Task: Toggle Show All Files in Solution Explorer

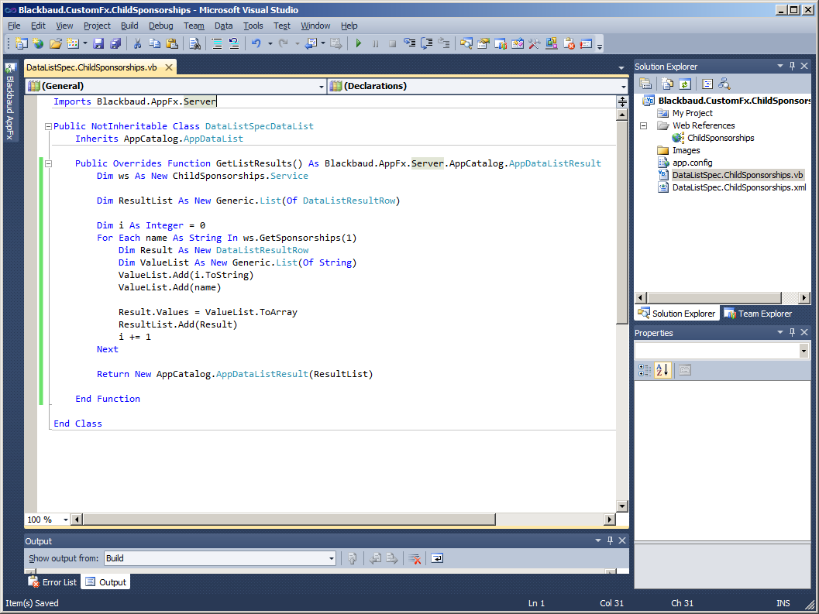Action: click(x=667, y=84)
